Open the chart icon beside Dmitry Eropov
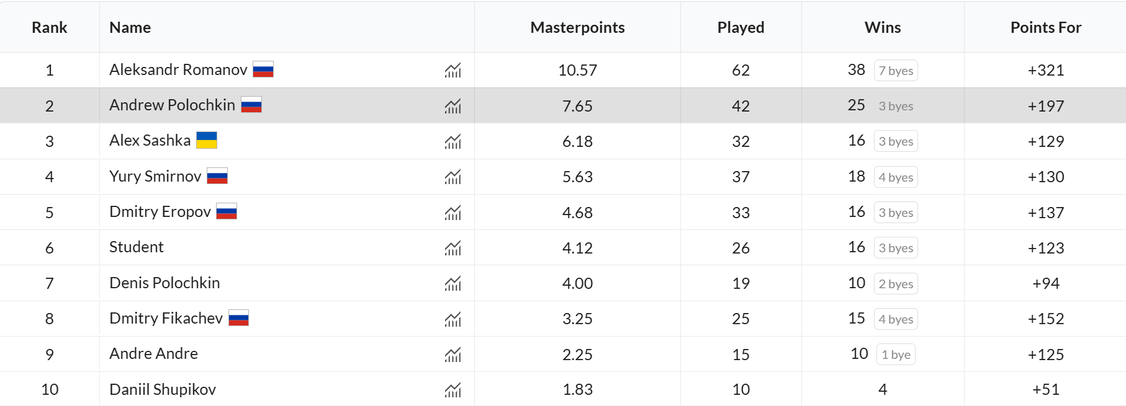 coord(453,213)
